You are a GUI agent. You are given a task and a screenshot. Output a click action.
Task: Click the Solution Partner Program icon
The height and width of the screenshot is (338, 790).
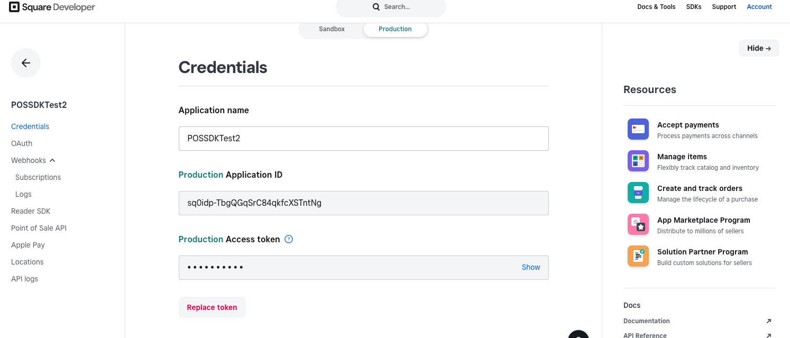pos(638,256)
